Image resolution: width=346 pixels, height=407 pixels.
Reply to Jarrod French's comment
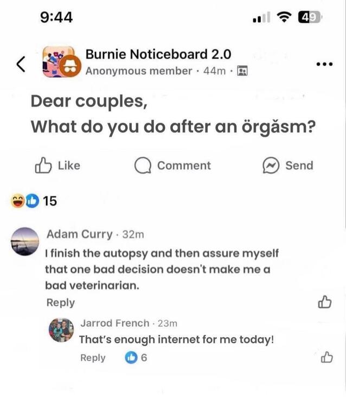93,358
